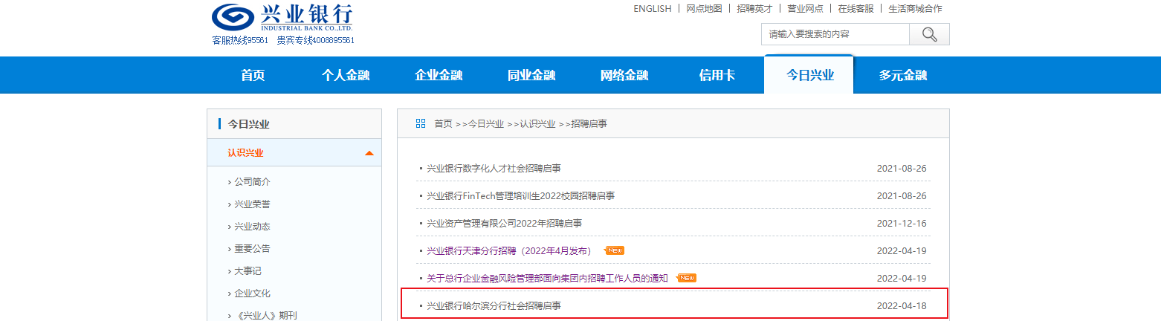This screenshot has height=321, width=1161.
Task: Open the 首页 navigation item
Action: (x=253, y=75)
